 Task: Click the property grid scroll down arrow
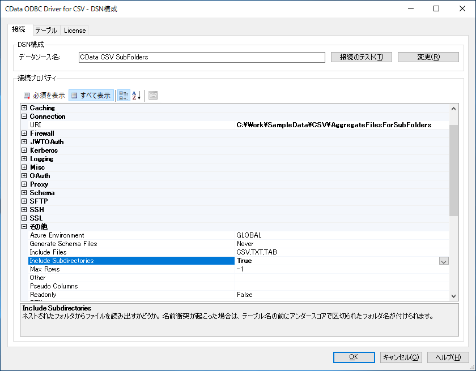453,296
